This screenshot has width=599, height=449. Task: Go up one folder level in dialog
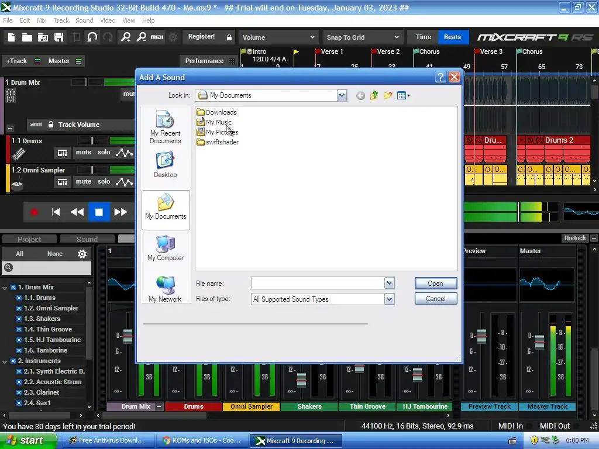pos(374,95)
